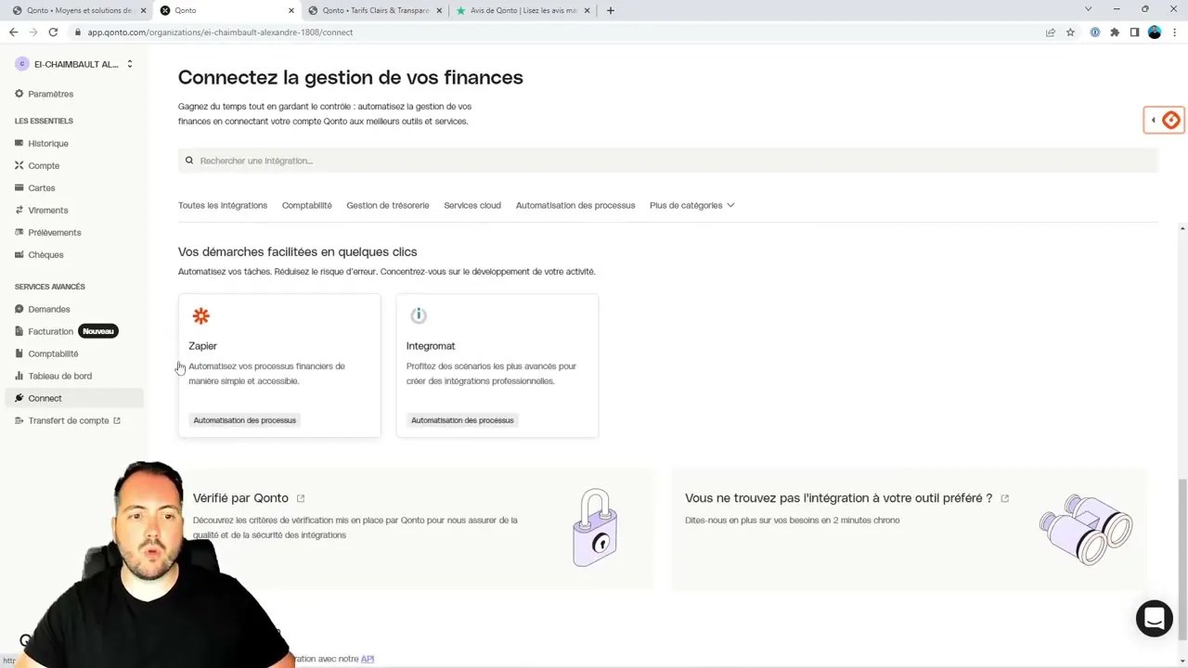Select Cartes from the sidebar
The image size is (1188, 668).
click(x=41, y=187)
